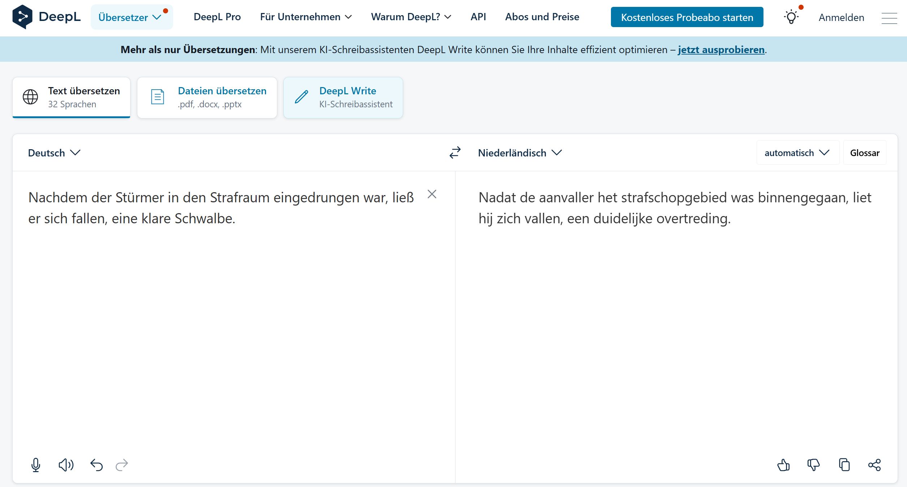Open the Deutsch source language dropdown
The height and width of the screenshot is (487, 907).
click(54, 153)
